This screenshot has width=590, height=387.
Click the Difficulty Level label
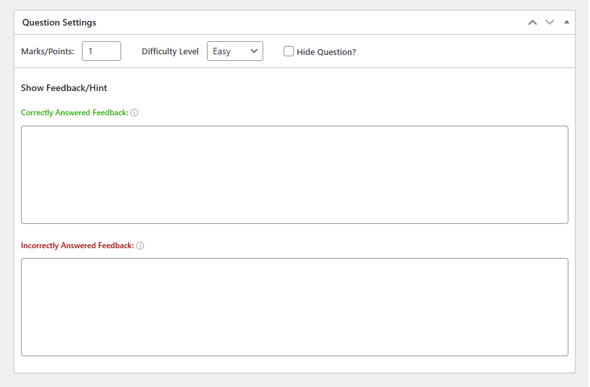(x=170, y=52)
